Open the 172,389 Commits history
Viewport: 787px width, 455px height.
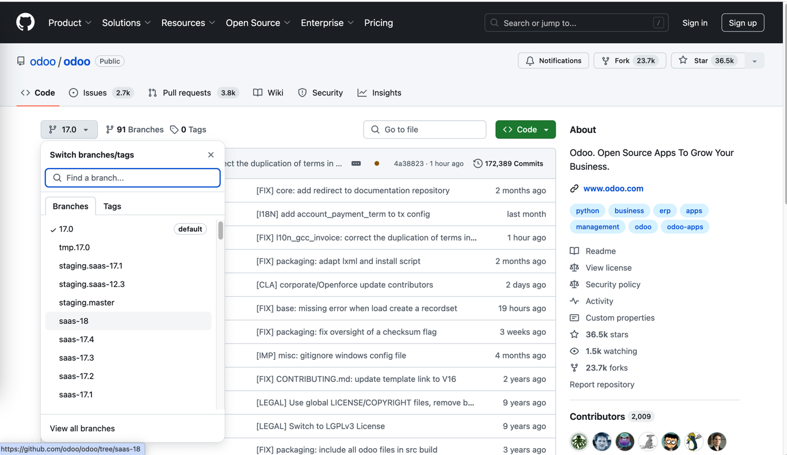508,163
